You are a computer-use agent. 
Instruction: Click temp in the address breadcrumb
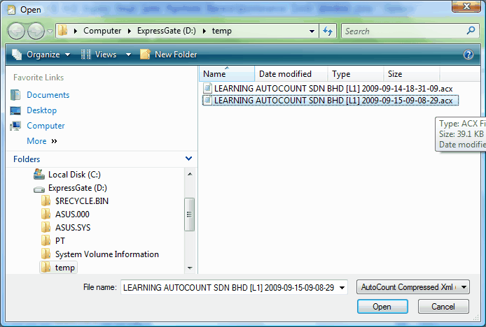point(221,31)
